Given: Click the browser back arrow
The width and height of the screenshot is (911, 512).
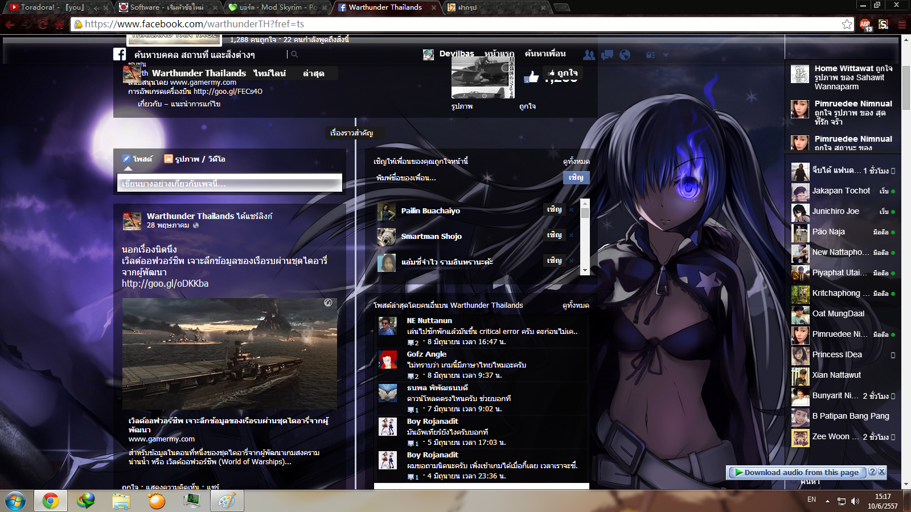Looking at the screenshot, I should click(10, 24).
